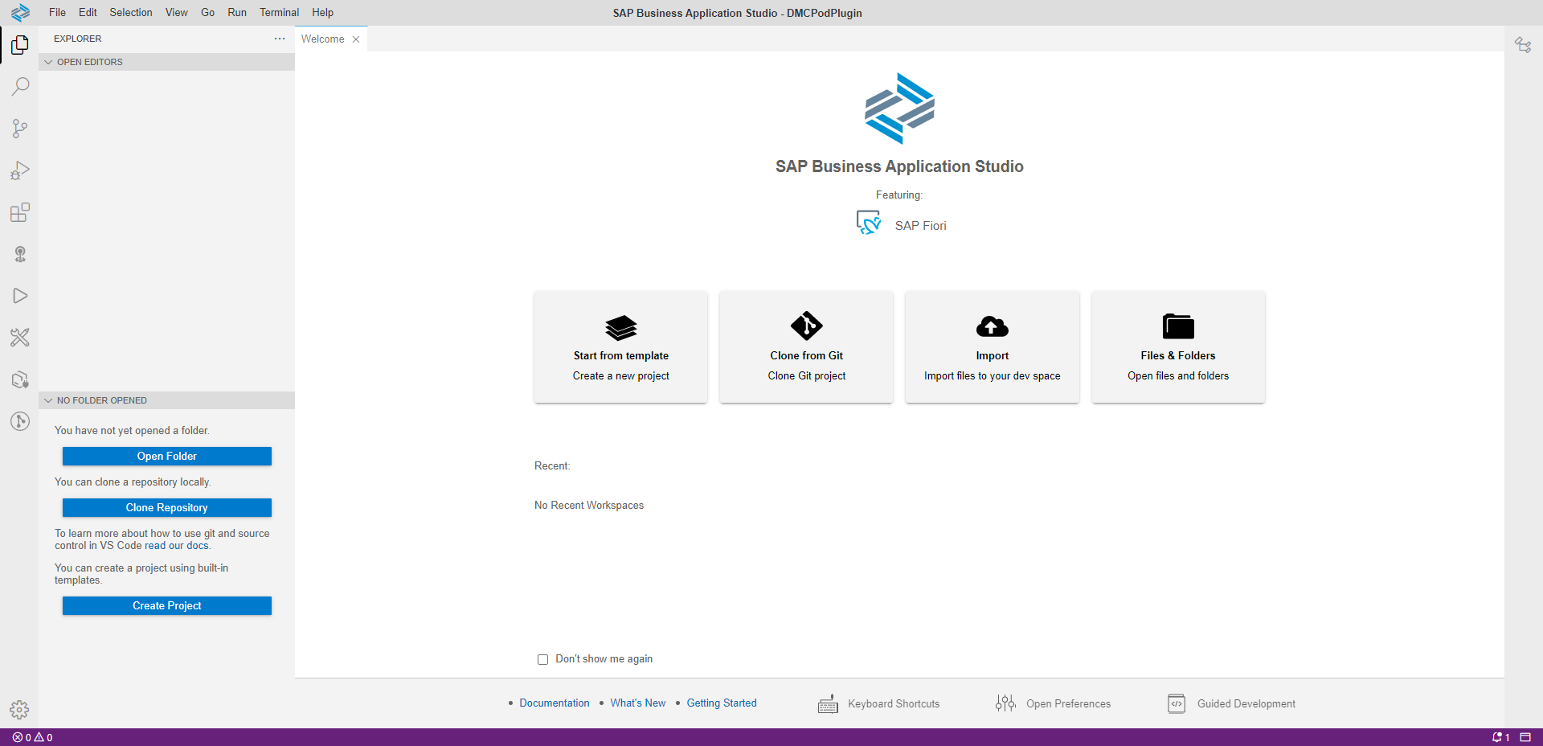Screen dimensions: 1543x746
Task: Open the Run and Debug view icon
Action: tap(20, 170)
